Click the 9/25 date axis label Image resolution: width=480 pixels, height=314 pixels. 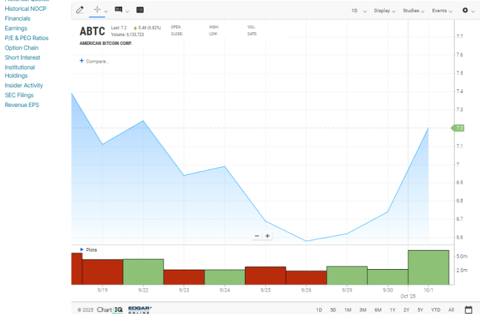tap(265, 290)
